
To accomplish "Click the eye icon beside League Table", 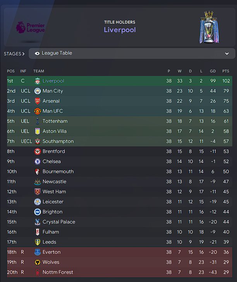I will coord(37,53).
